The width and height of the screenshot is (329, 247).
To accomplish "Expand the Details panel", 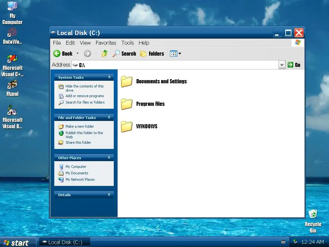I will tap(109, 195).
